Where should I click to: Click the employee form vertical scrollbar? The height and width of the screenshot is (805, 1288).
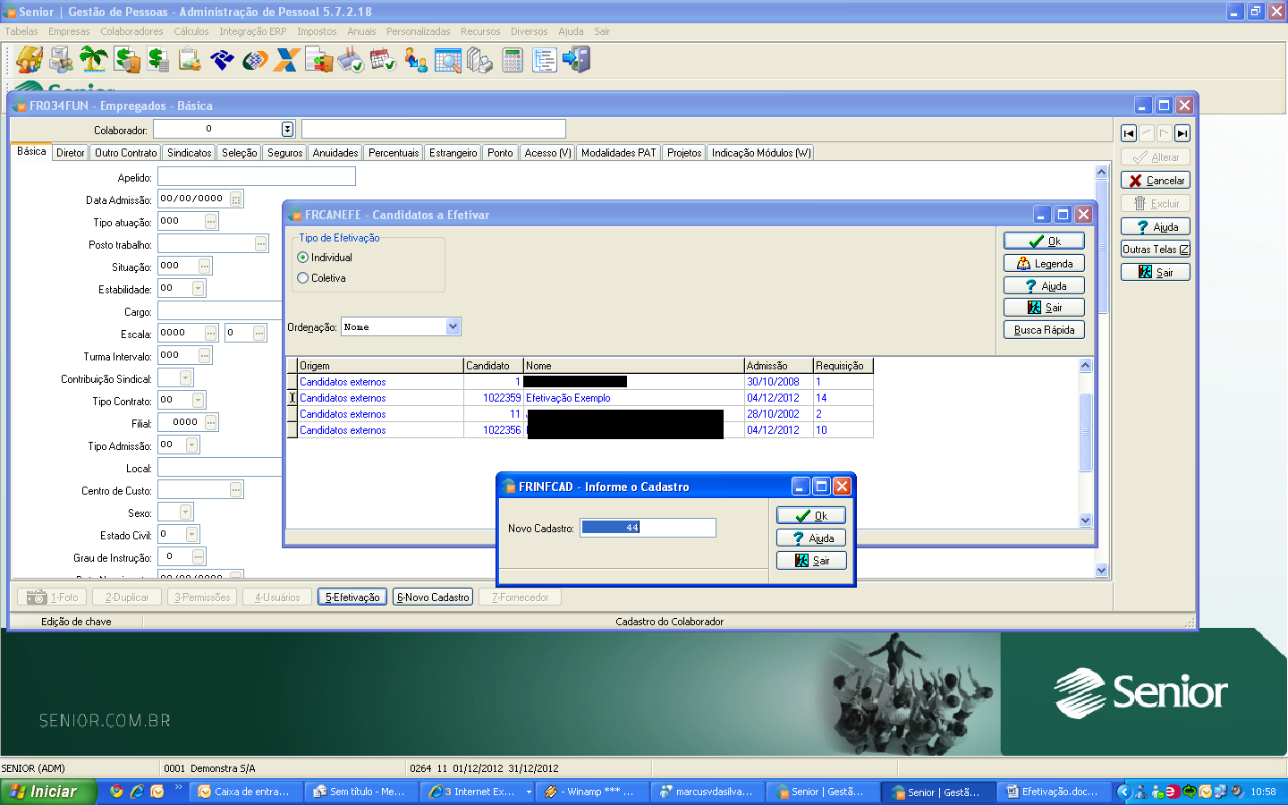(x=1102, y=371)
